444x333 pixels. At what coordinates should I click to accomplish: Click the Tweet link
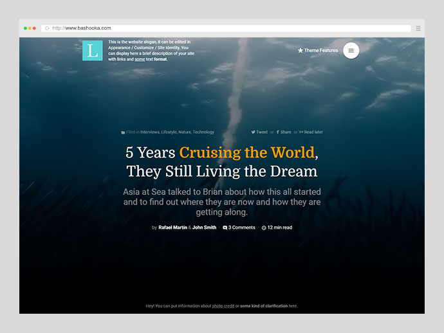[x=262, y=132]
